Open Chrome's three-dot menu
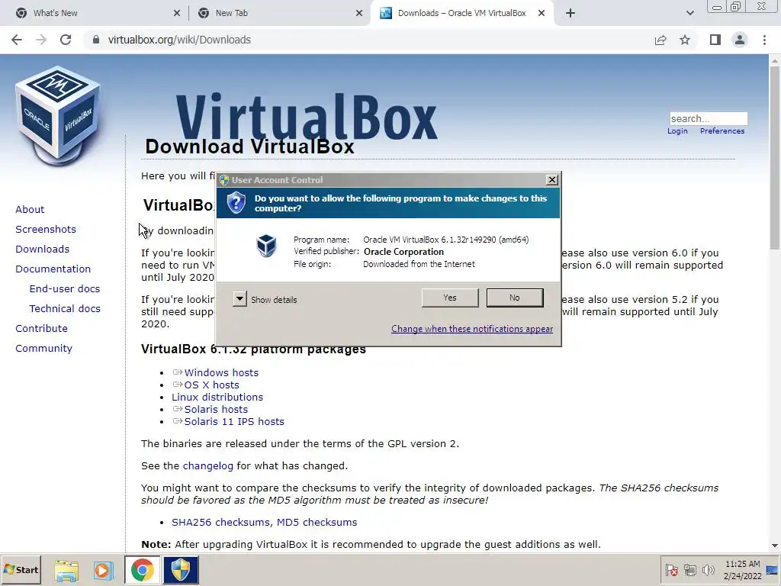This screenshot has height=586, width=781. [764, 40]
